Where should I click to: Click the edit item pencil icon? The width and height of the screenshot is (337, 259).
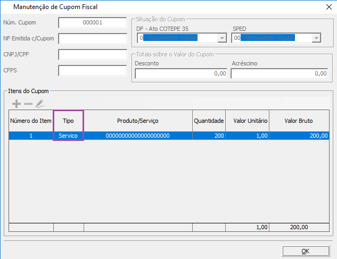tap(40, 104)
